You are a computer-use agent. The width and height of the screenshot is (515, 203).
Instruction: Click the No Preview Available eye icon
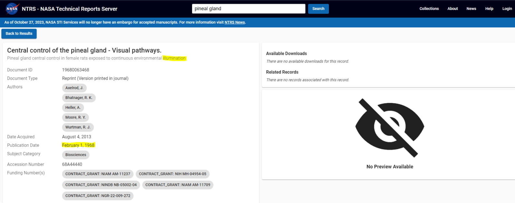tap(389, 128)
